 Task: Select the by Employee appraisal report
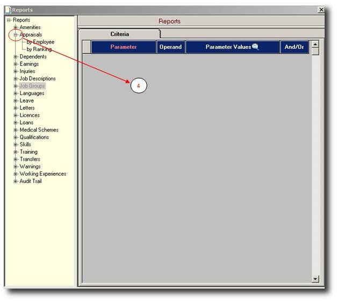(40, 42)
